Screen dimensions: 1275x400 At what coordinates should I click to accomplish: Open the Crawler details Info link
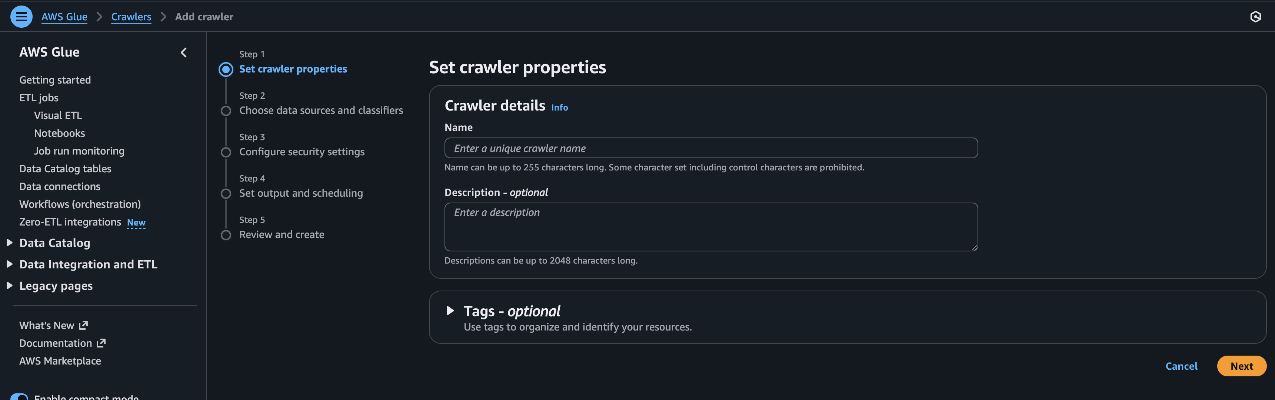tap(559, 108)
